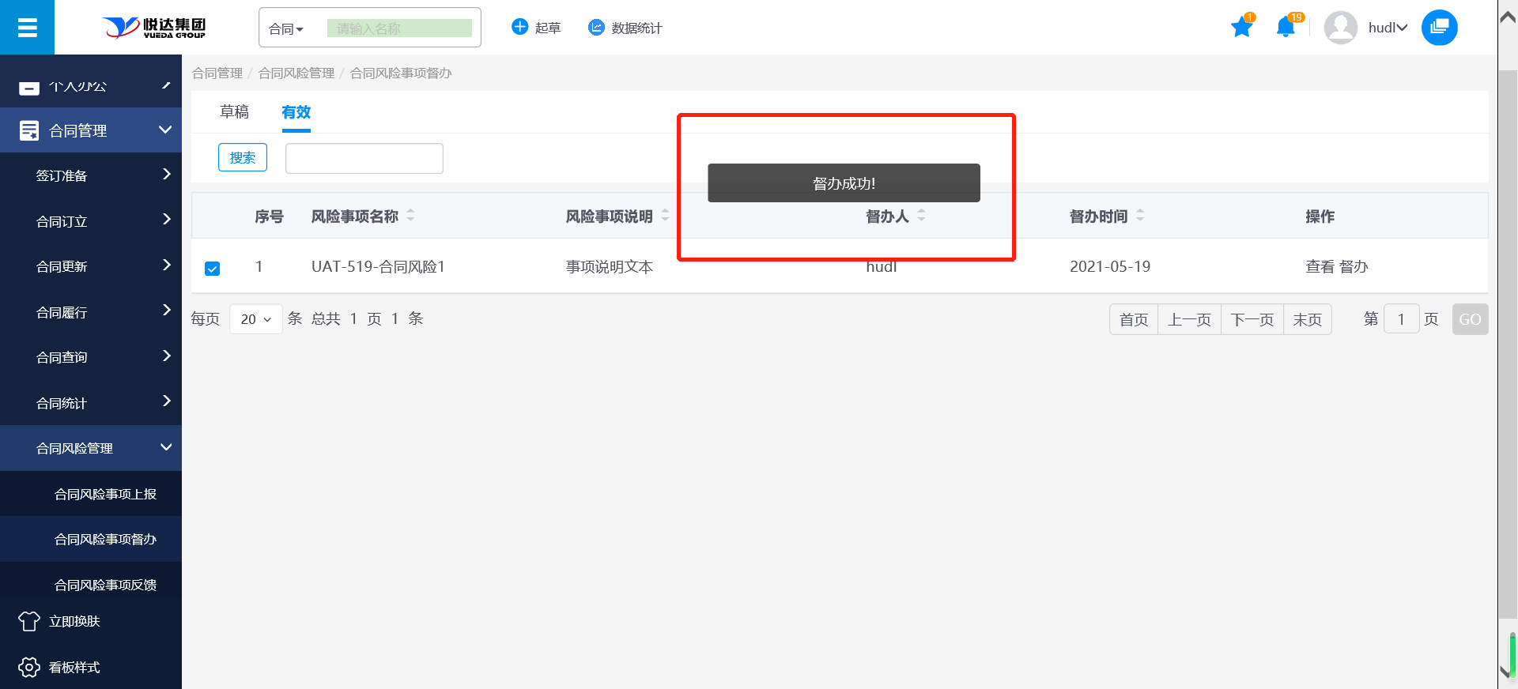1518x689 pixels.
Task: Select 合同风险事项上报 in sidebar
Action: (x=105, y=494)
